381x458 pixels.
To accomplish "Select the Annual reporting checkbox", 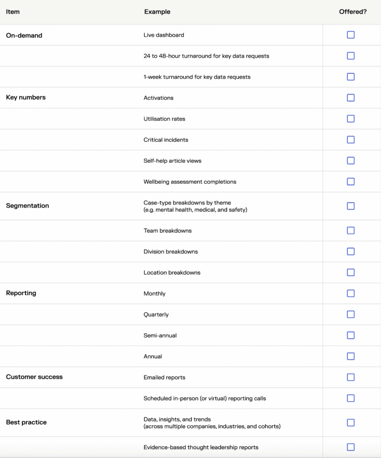I will coord(351,356).
